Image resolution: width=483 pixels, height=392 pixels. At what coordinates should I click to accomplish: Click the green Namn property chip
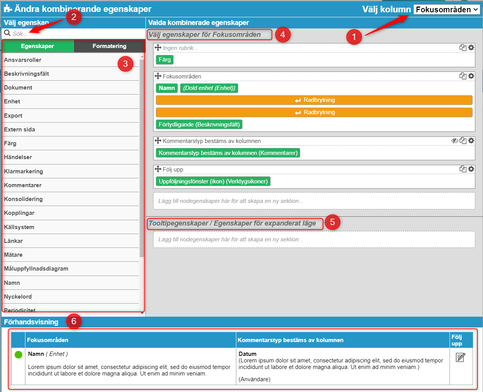point(167,88)
